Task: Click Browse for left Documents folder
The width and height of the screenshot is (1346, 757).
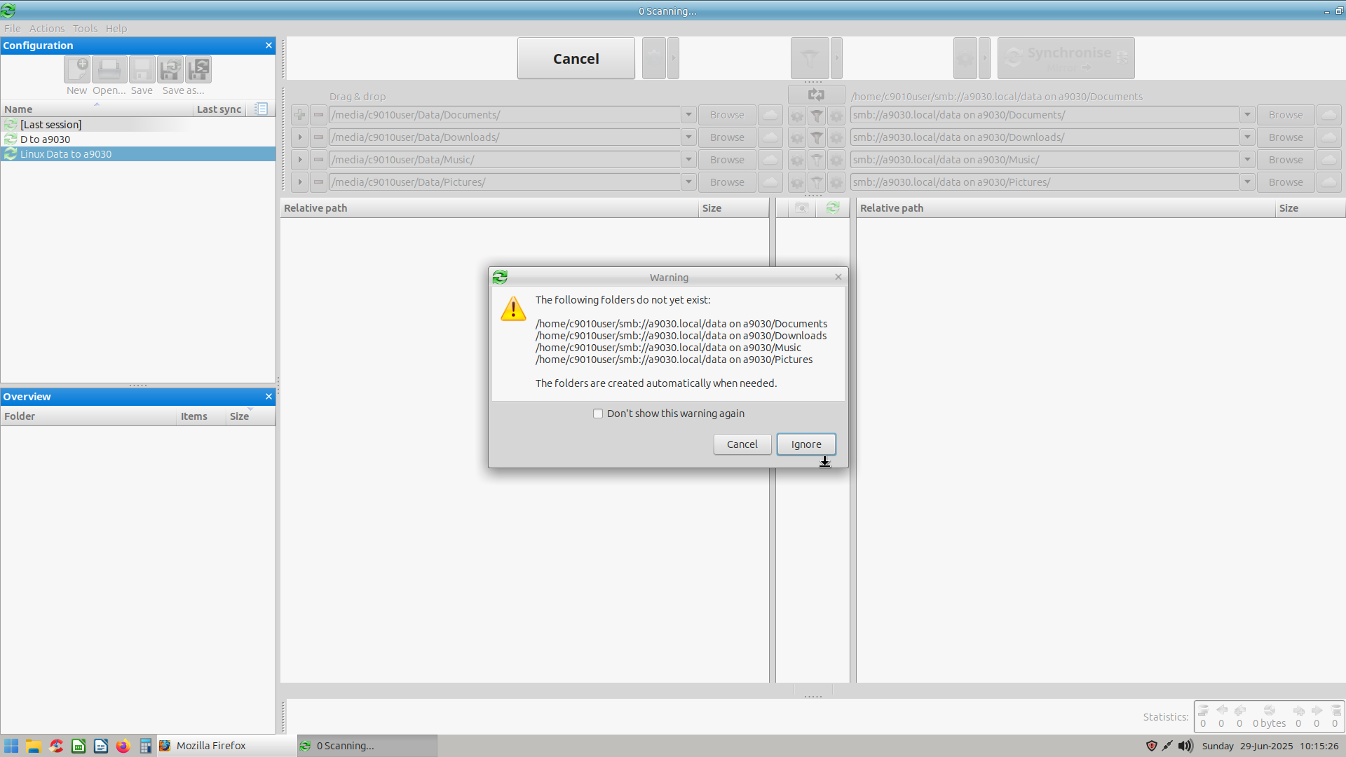Action: (x=727, y=115)
